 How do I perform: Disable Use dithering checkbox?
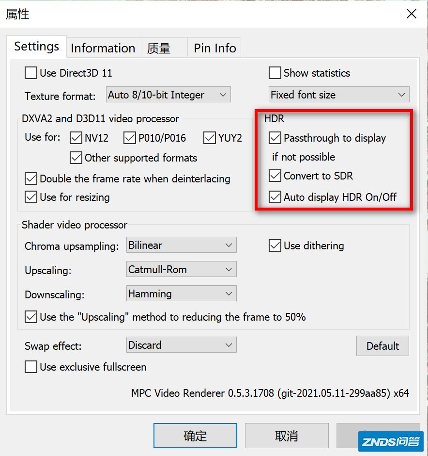click(x=275, y=245)
